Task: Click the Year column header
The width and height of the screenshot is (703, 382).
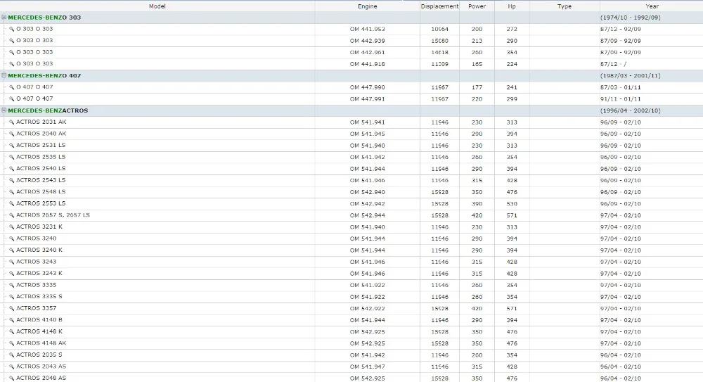Action: point(652,6)
